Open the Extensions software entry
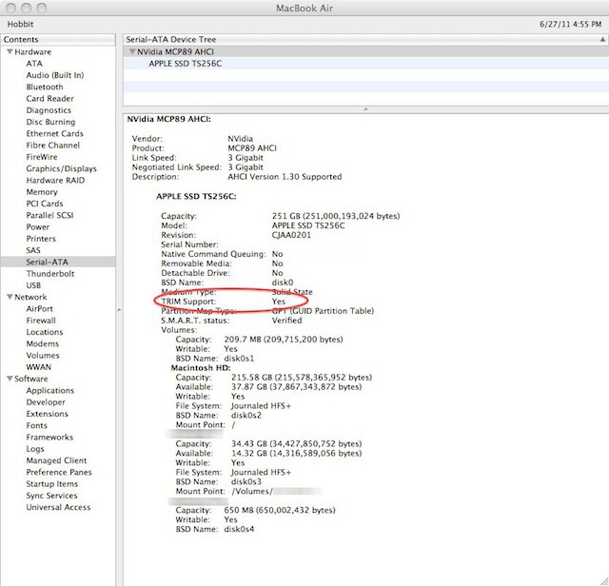This screenshot has width=609, height=586. (x=48, y=414)
